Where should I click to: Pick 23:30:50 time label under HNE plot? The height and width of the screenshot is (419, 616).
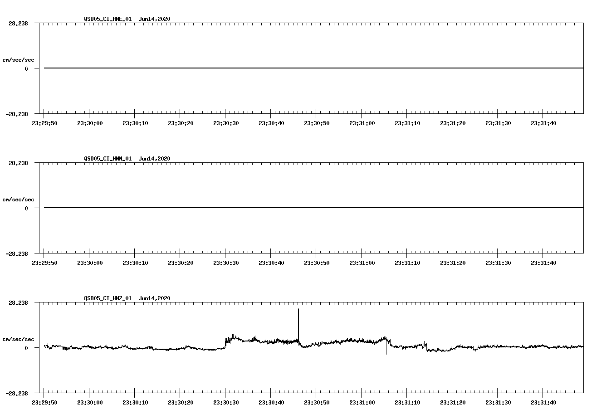click(x=317, y=123)
